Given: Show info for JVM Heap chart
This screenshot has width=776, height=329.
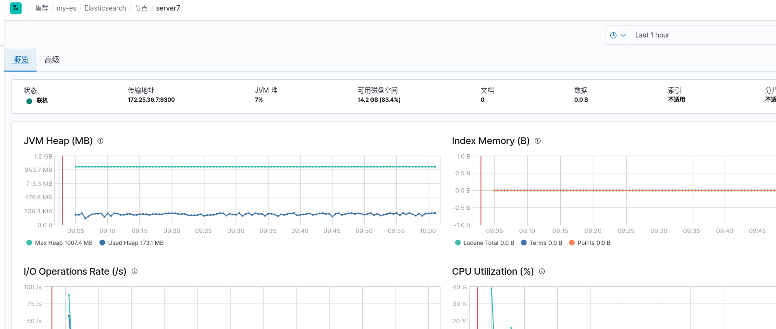Looking at the screenshot, I should [x=100, y=141].
